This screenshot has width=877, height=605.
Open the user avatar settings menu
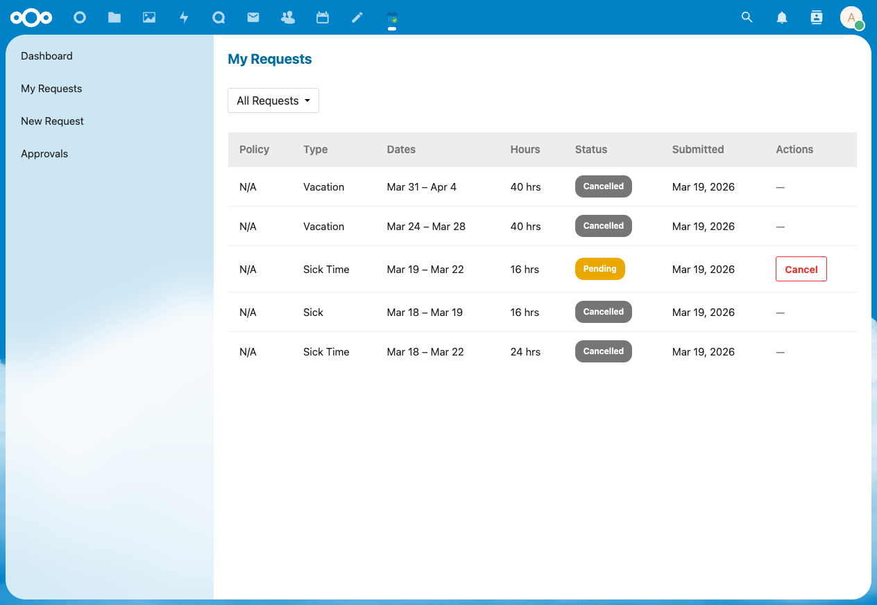pos(852,17)
